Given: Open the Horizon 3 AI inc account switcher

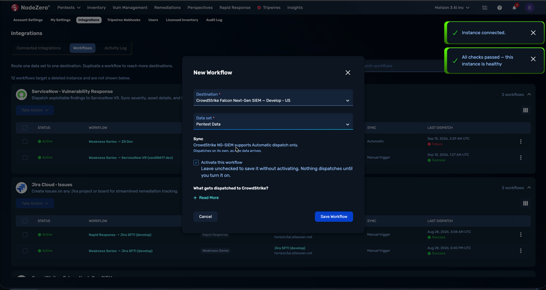Looking at the screenshot, I should (x=452, y=8).
